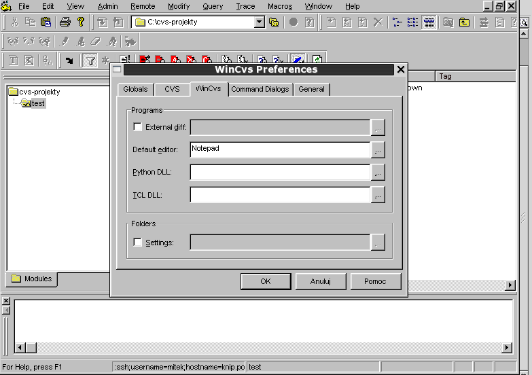Open the C:\cvs-projekty path dropdown
The width and height of the screenshot is (532, 375).
tap(260, 22)
